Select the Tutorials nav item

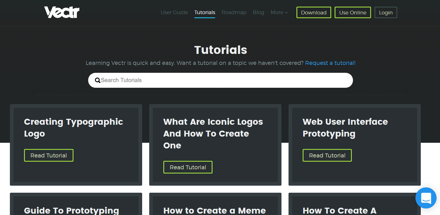tap(205, 12)
